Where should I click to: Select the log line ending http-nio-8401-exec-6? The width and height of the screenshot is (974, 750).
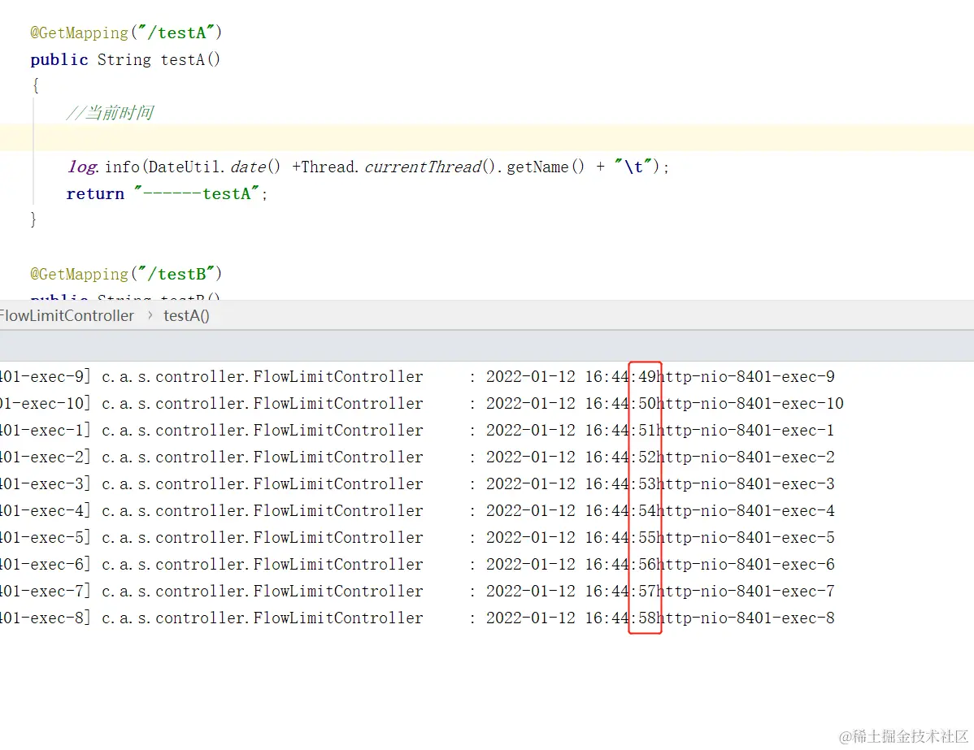[417, 565]
